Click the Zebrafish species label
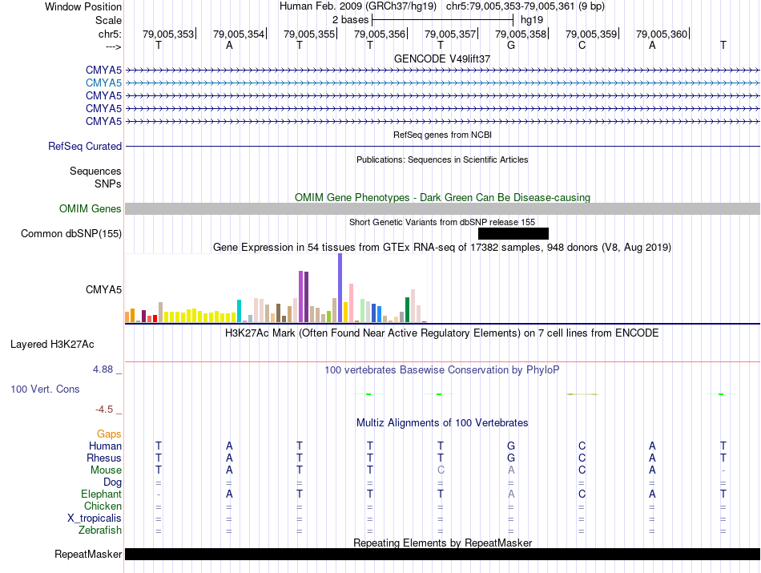The height and width of the screenshot is (573, 761). 100,531
